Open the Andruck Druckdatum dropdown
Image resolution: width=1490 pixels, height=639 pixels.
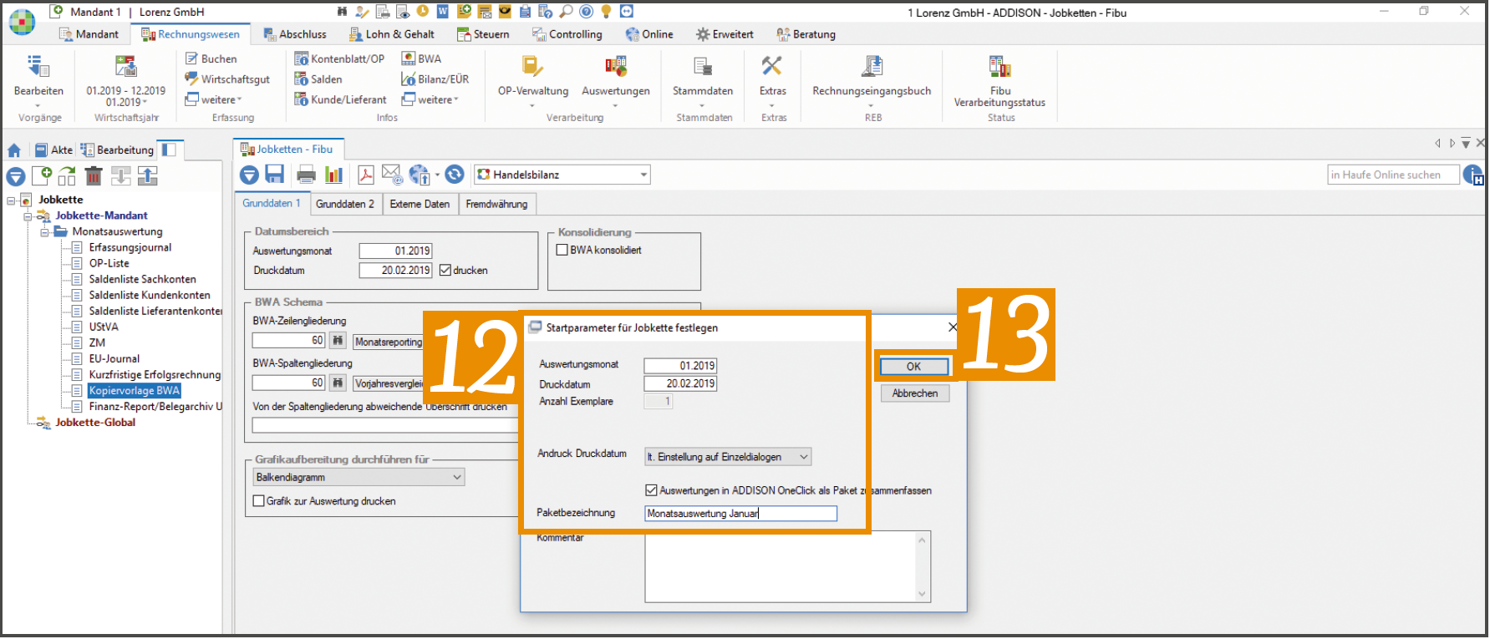[x=728, y=457]
